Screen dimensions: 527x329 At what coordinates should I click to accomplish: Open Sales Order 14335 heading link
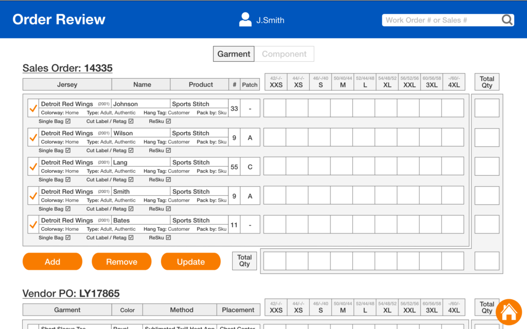(67, 68)
